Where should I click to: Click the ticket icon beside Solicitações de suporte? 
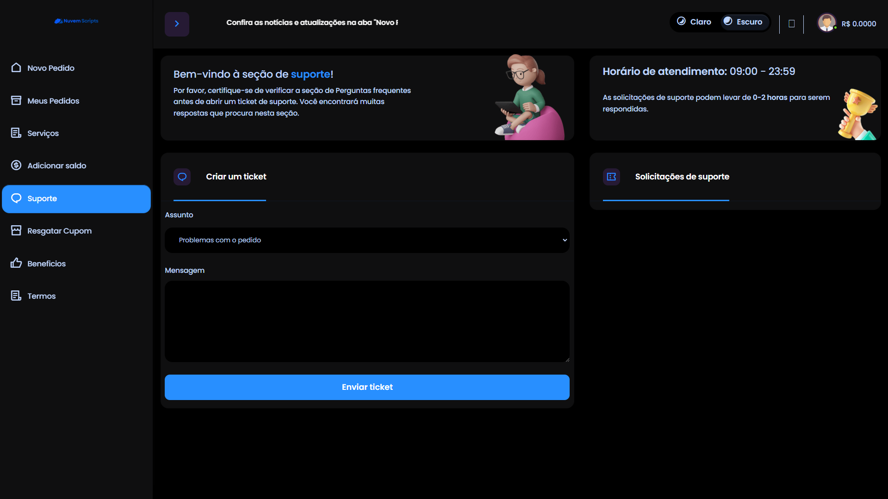pos(611,177)
